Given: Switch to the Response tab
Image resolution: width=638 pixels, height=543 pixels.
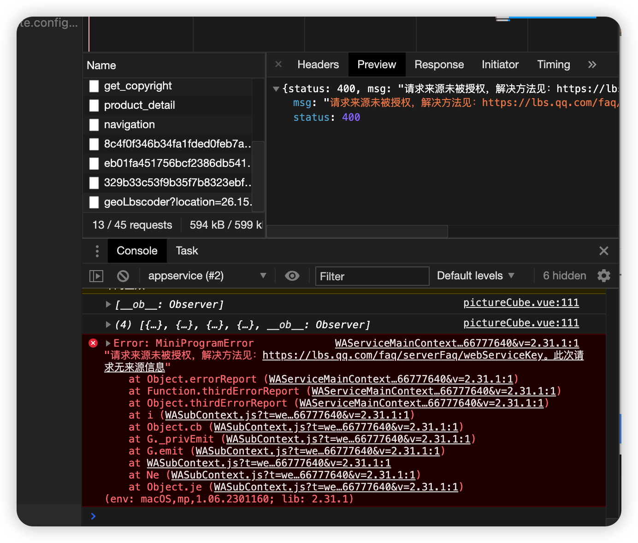Looking at the screenshot, I should tap(439, 65).
